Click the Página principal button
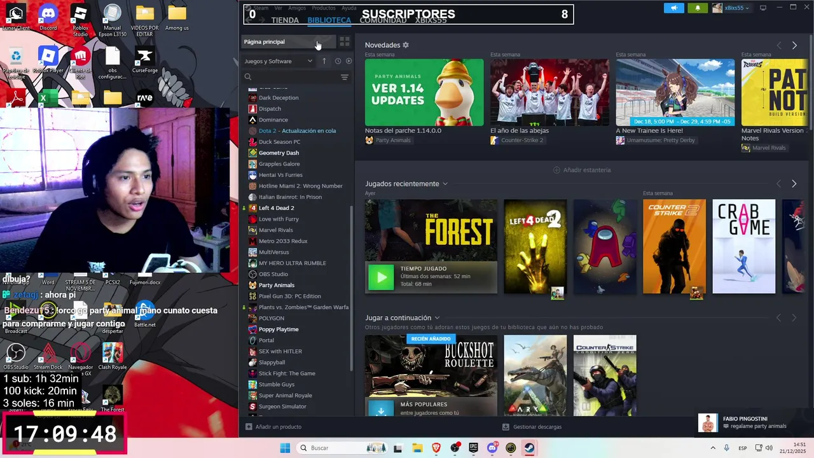The image size is (814, 458). pyautogui.click(x=289, y=42)
